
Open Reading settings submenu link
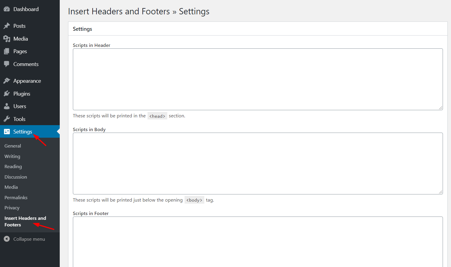tap(13, 167)
